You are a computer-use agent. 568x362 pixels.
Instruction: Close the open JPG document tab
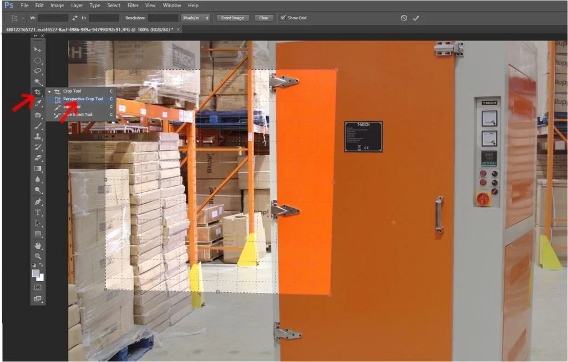pyautogui.click(x=178, y=29)
